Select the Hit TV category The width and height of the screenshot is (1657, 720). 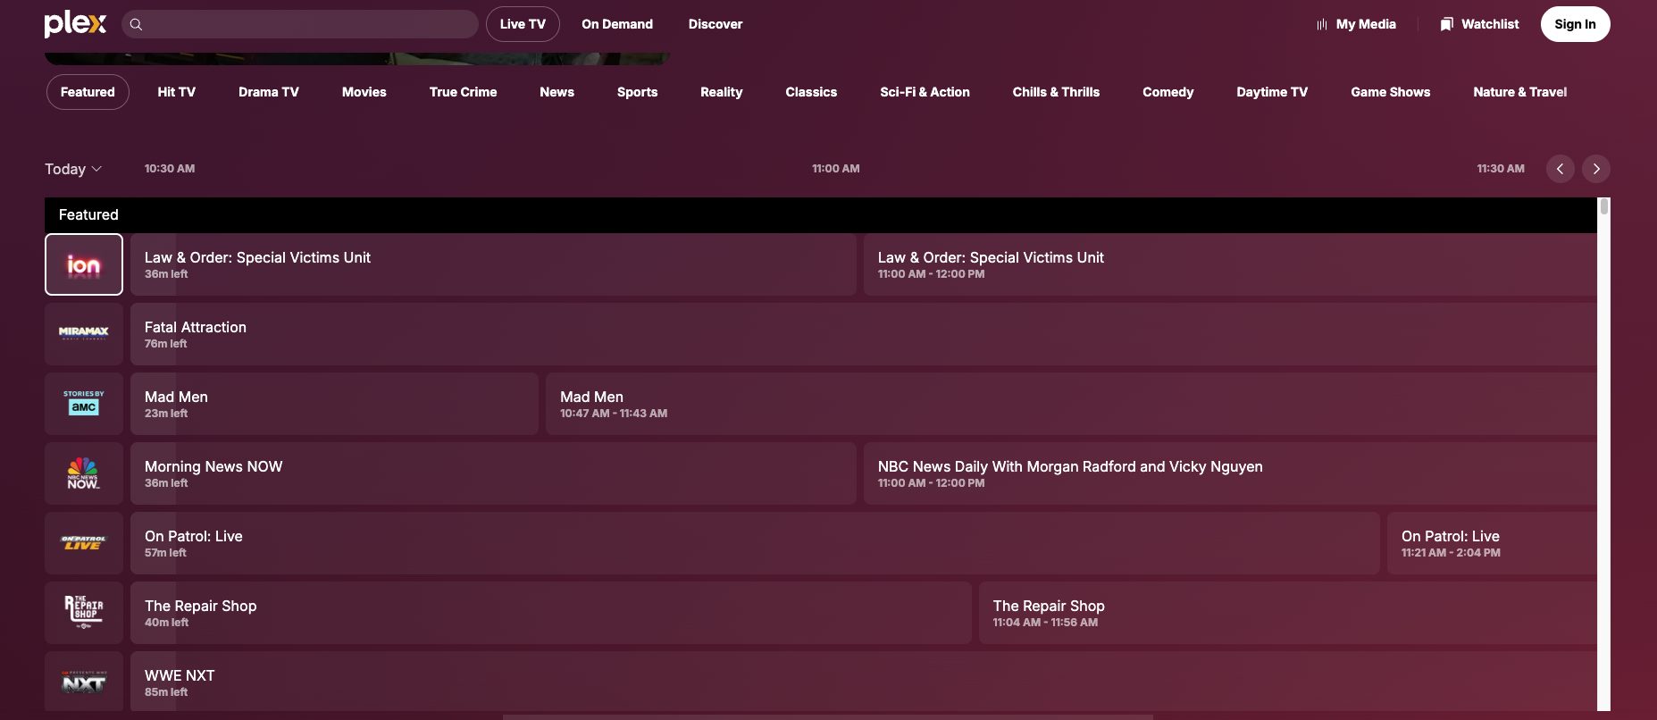click(x=177, y=92)
